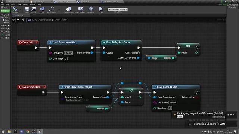Click Save Game to Slot node header

[176, 87]
